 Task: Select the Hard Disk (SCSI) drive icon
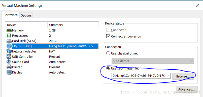(x=9, y=41)
